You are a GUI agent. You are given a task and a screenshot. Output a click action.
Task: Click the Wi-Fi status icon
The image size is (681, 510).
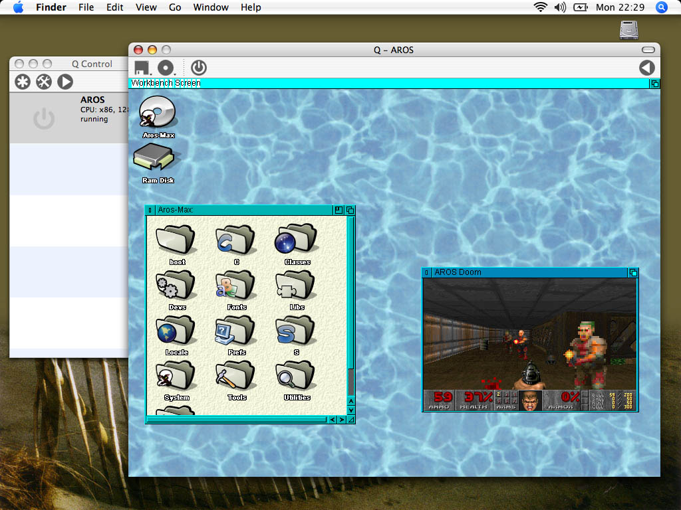(x=540, y=7)
